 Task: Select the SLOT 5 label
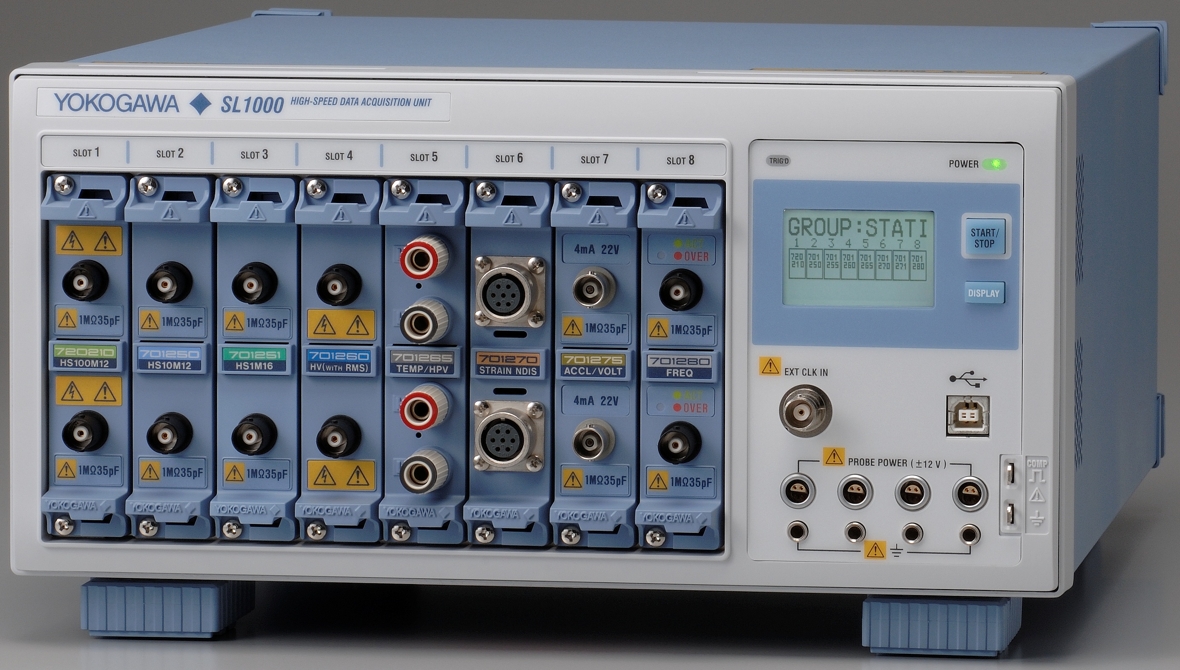tap(424, 157)
